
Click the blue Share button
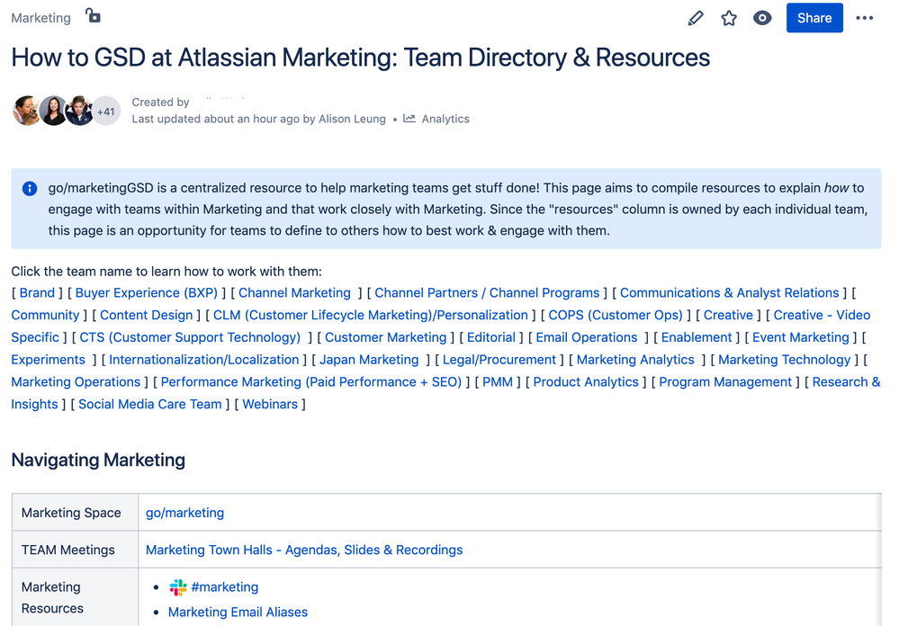[814, 18]
